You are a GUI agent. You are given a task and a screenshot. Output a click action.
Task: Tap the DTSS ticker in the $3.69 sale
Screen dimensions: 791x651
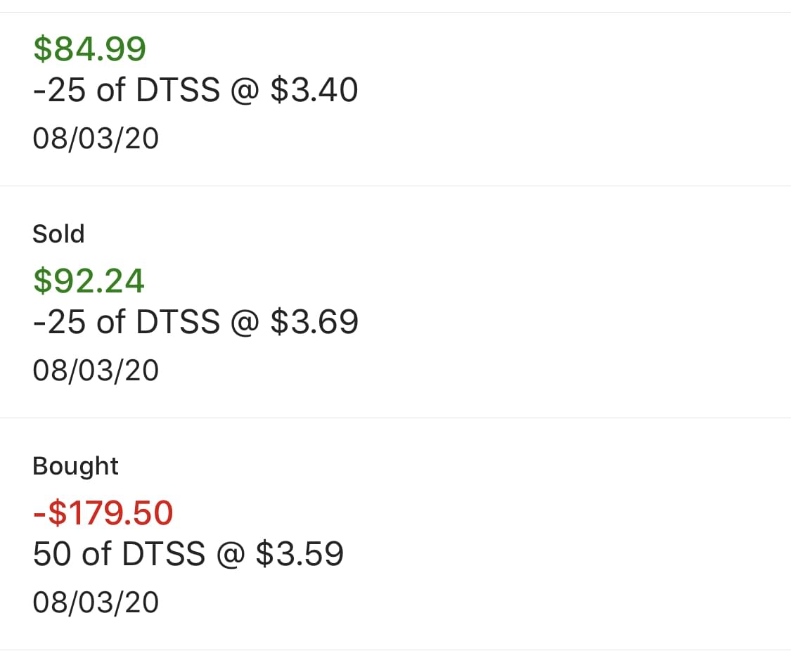178,322
